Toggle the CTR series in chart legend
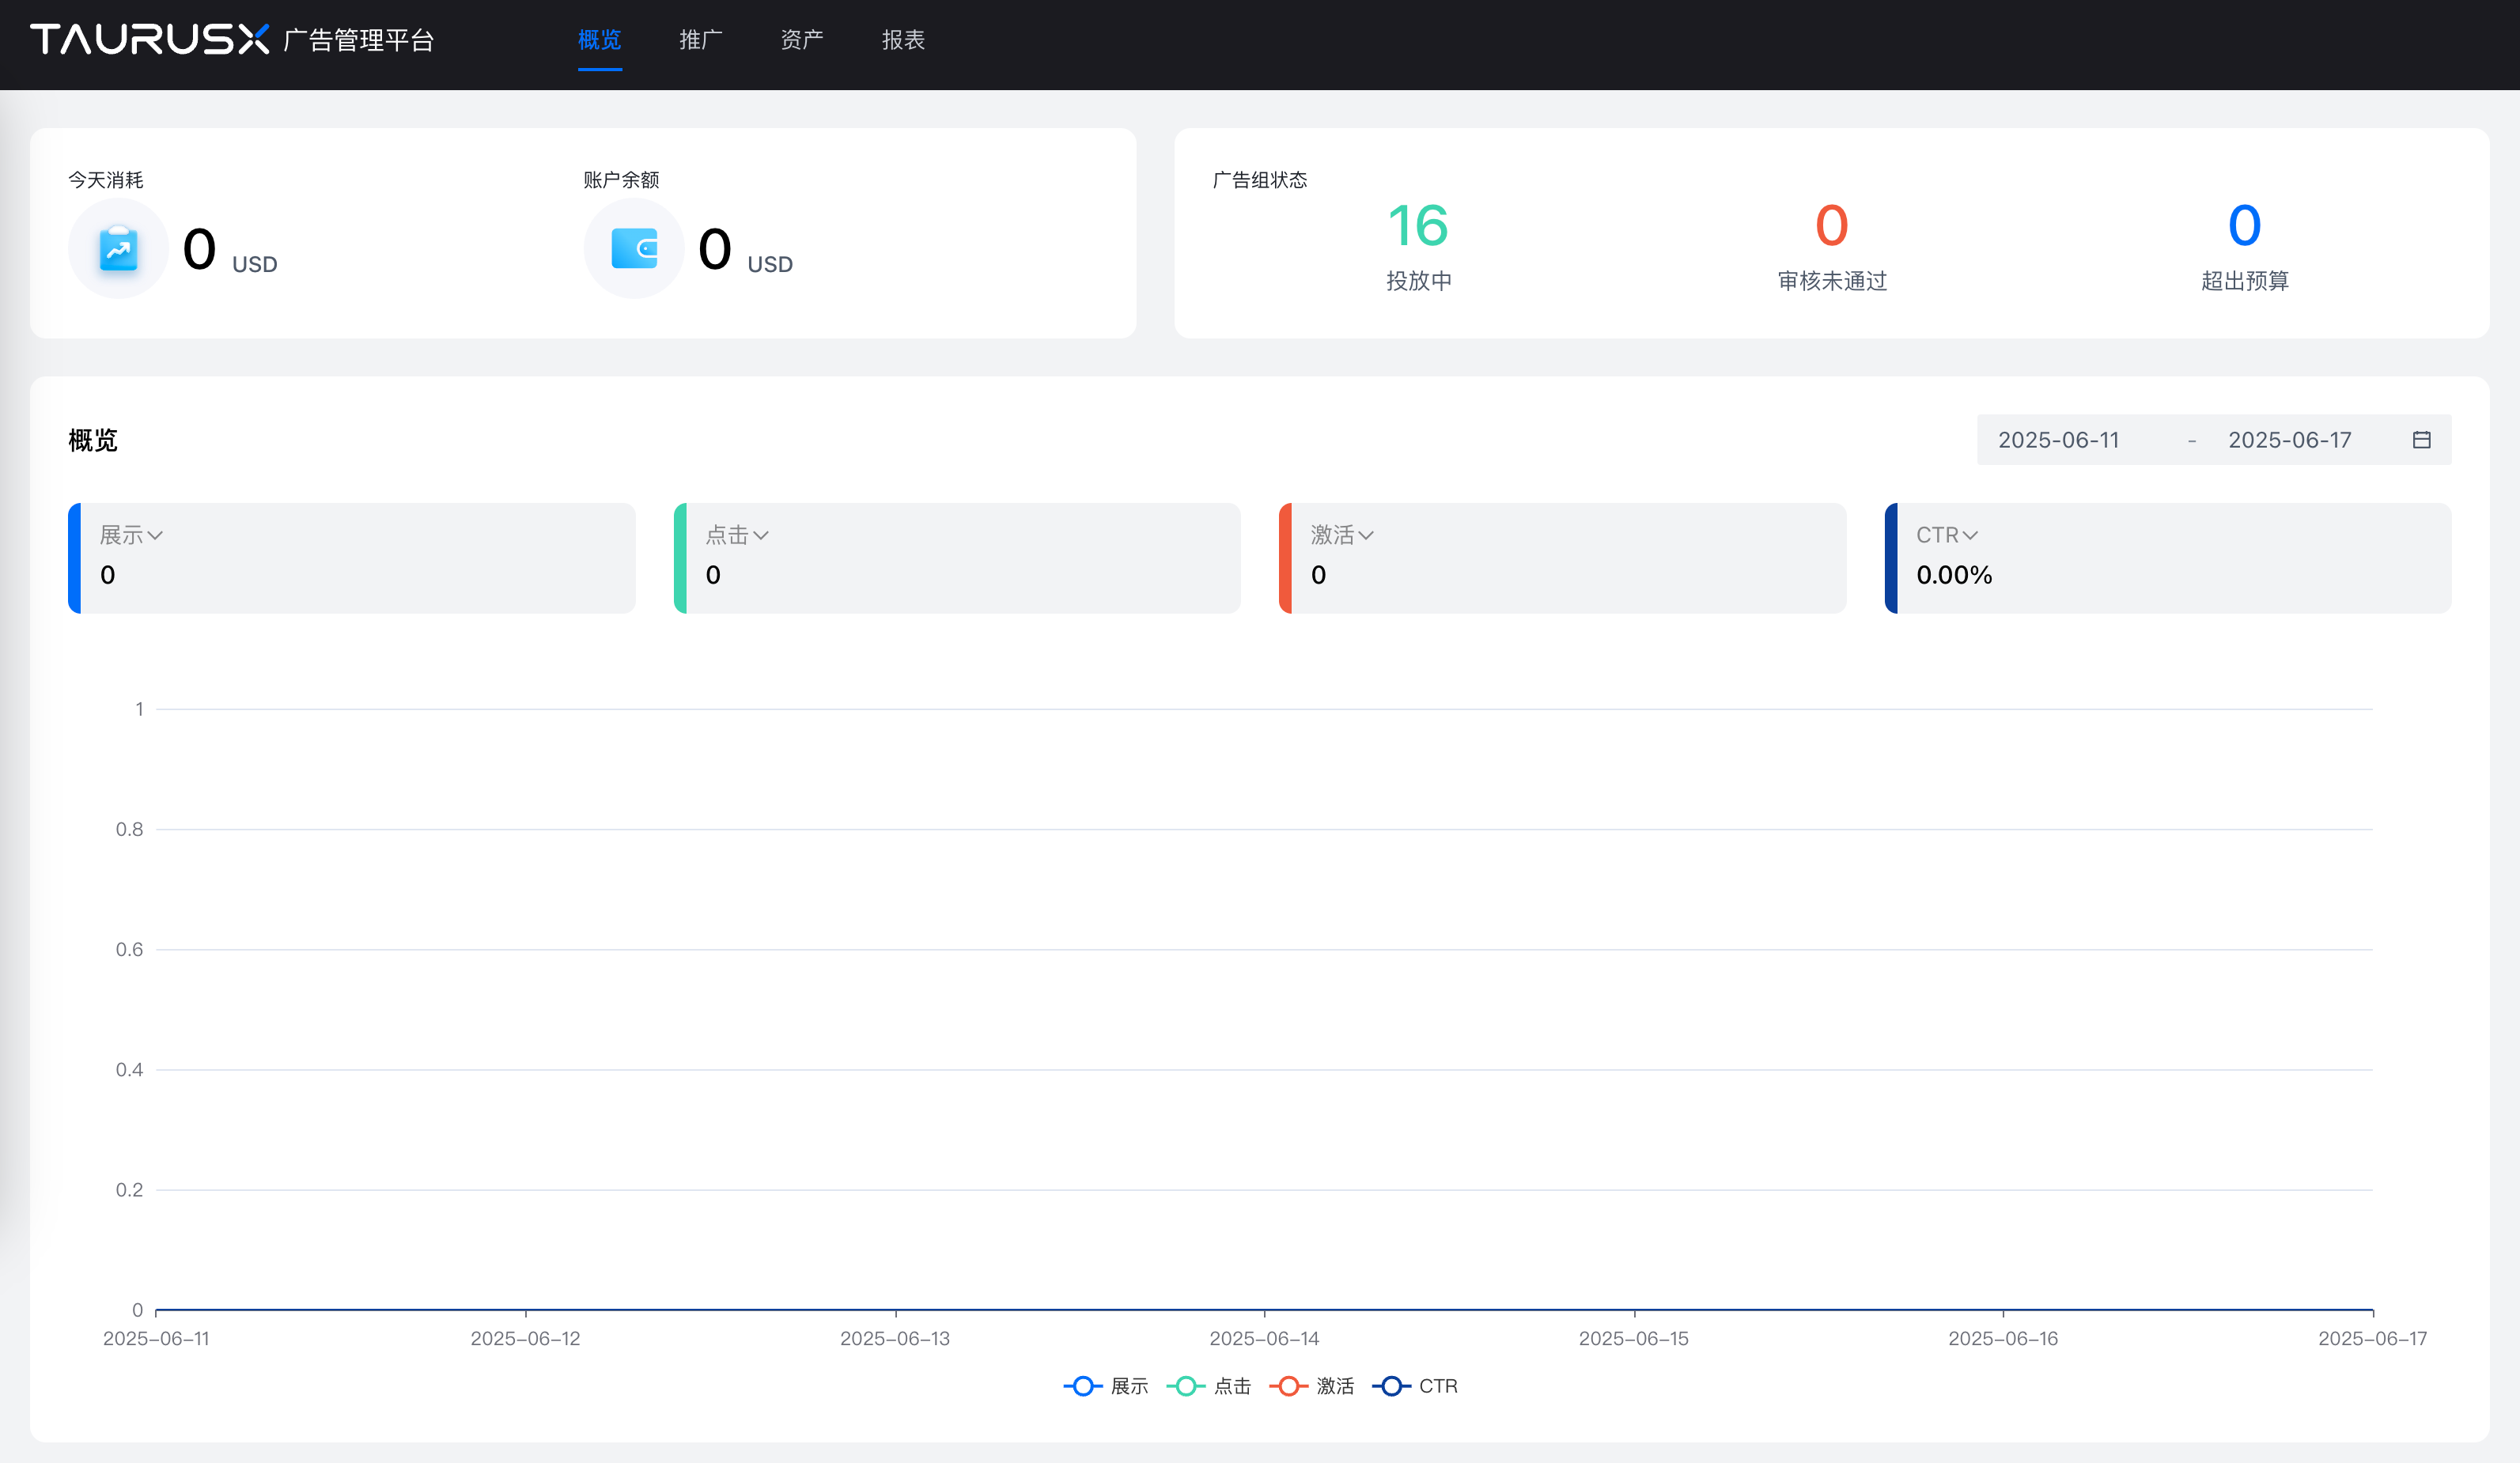 tap(1415, 1386)
